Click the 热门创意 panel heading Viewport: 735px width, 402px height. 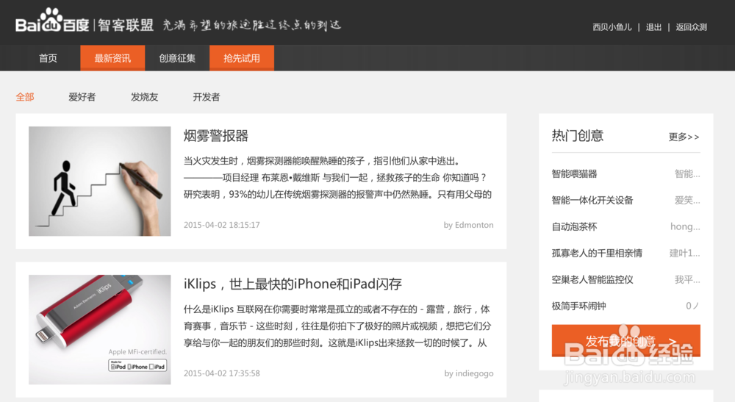tap(578, 136)
